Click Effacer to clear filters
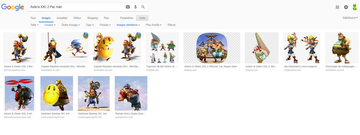Viewport: 360px width, 135px height. click(172, 25)
